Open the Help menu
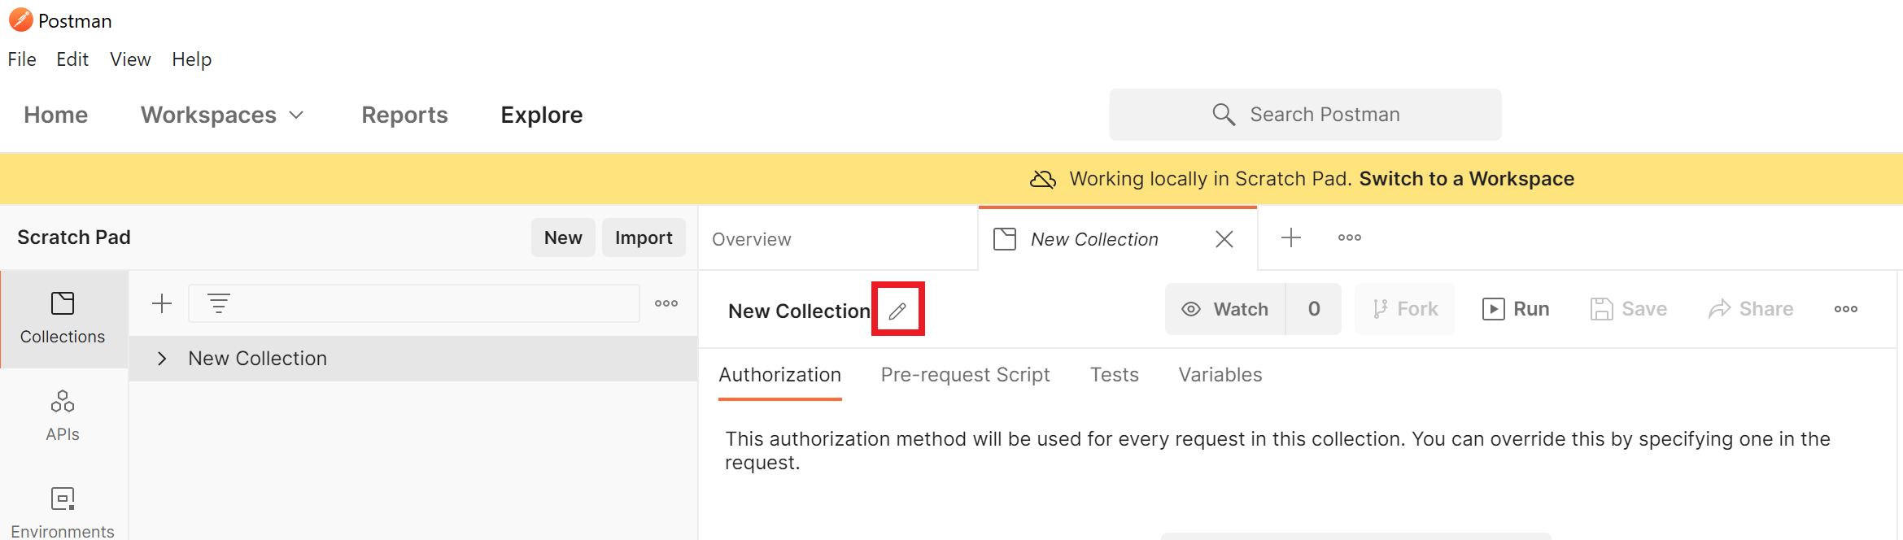 [192, 59]
